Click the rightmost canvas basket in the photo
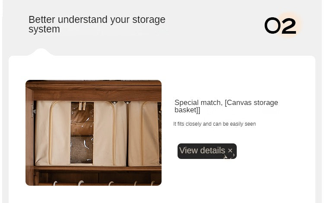Screen dimensions: 324x203 point(144,134)
